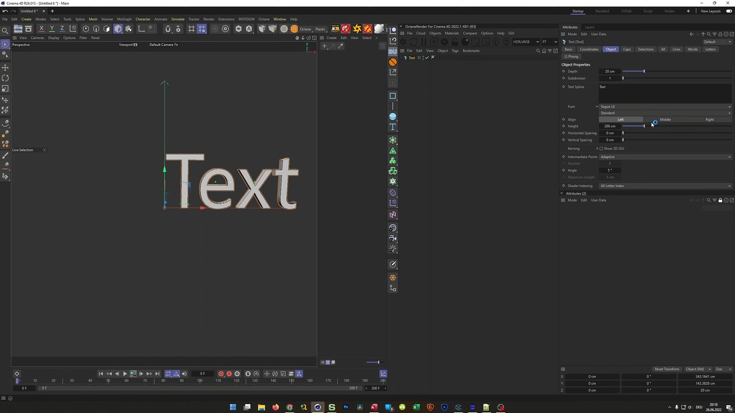Image resolution: width=735 pixels, height=413 pixels.
Task: Toggle the New Layouts switch
Action: point(729,11)
